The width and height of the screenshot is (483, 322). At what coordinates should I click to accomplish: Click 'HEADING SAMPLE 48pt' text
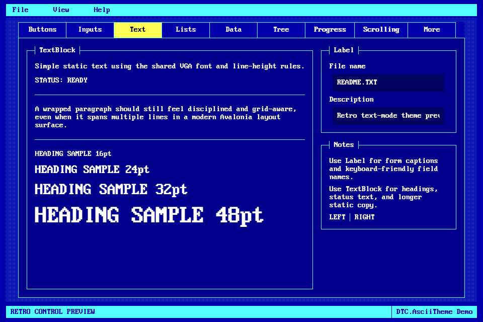(149, 216)
